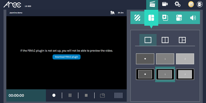Choose the single-window layout type
Screen dimensions: 206x103
tap(148, 40)
